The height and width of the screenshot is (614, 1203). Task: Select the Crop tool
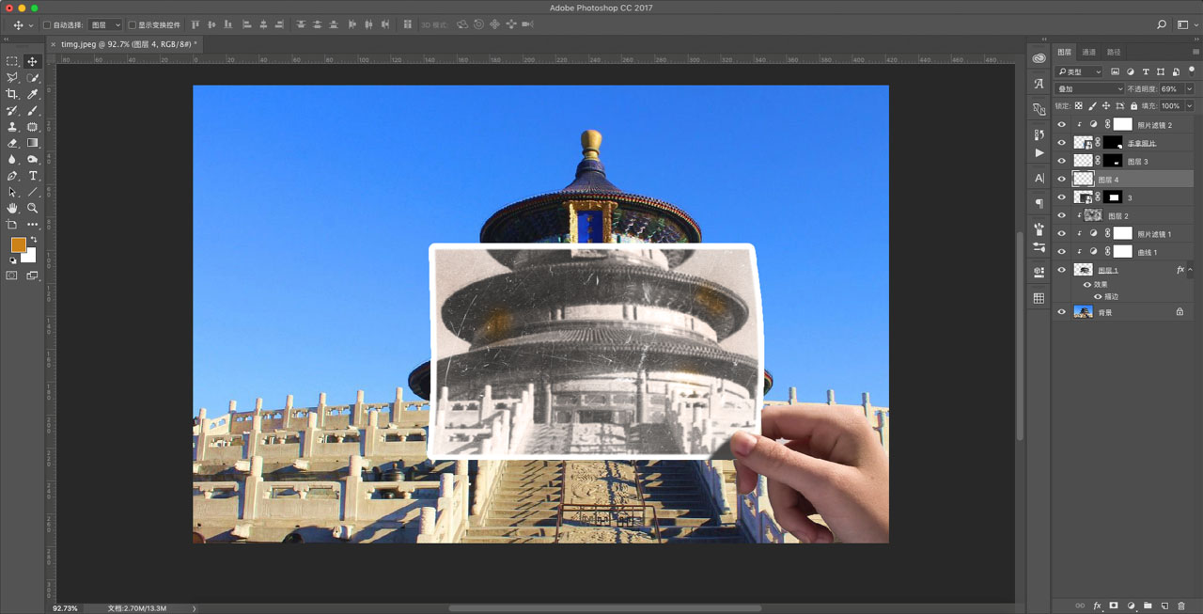pyautogui.click(x=12, y=94)
